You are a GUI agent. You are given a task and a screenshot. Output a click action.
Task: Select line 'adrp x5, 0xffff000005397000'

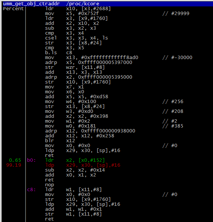(89, 62)
